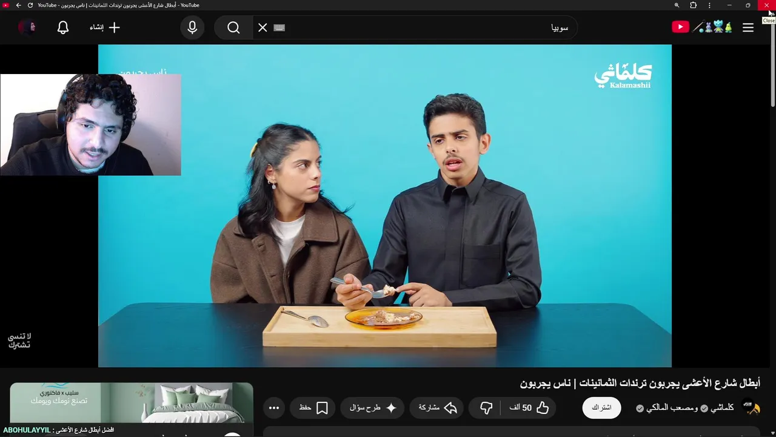
Task: Start voice search with the microphone
Action: coord(192,27)
